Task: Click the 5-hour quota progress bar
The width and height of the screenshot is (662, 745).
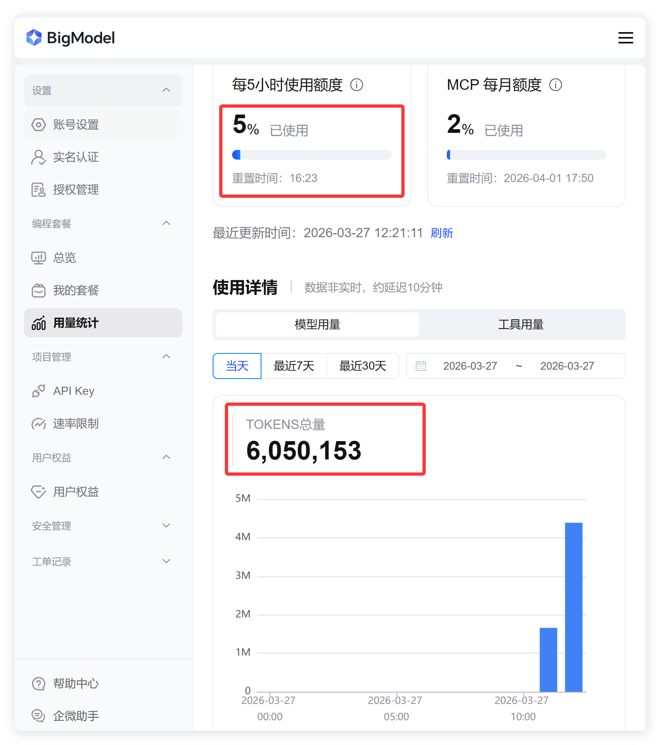Action: [311, 155]
